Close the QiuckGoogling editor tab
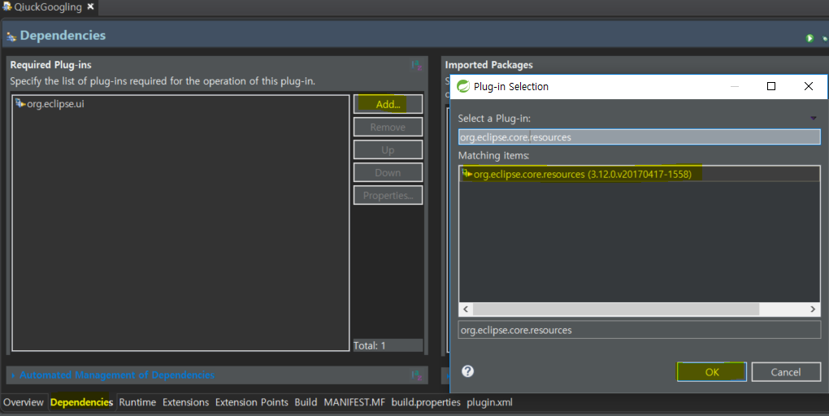Screen dimensions: 829x416 90,6
